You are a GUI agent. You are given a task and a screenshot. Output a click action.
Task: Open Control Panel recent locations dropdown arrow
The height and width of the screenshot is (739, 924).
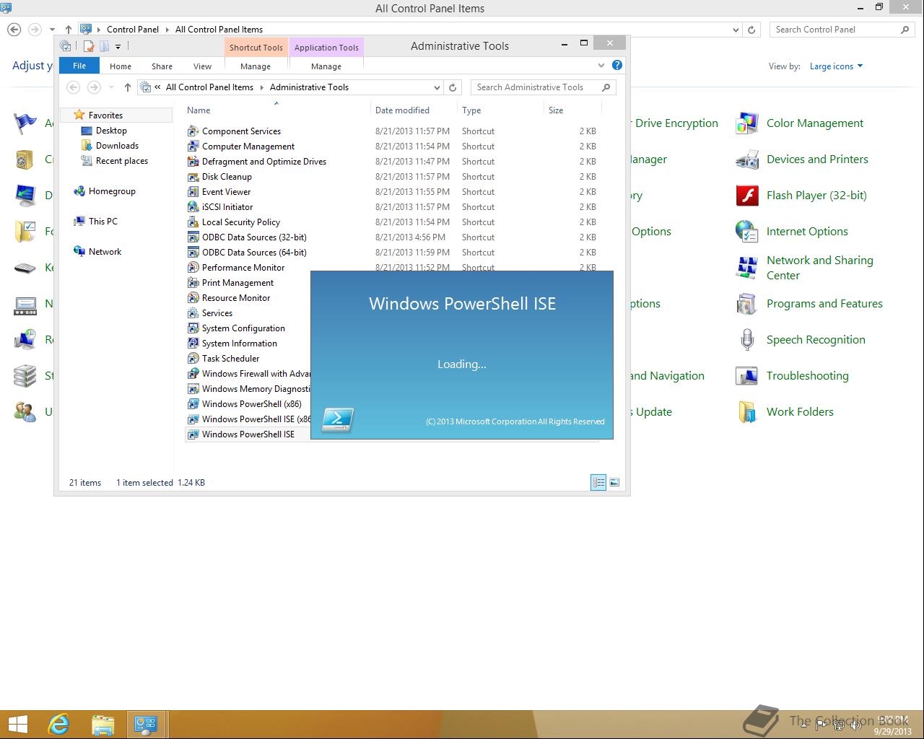52,30
